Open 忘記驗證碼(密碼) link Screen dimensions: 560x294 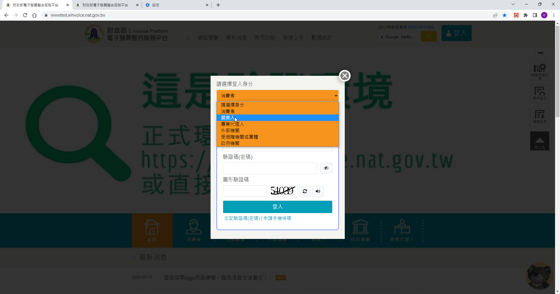click(x=242, y=218)
